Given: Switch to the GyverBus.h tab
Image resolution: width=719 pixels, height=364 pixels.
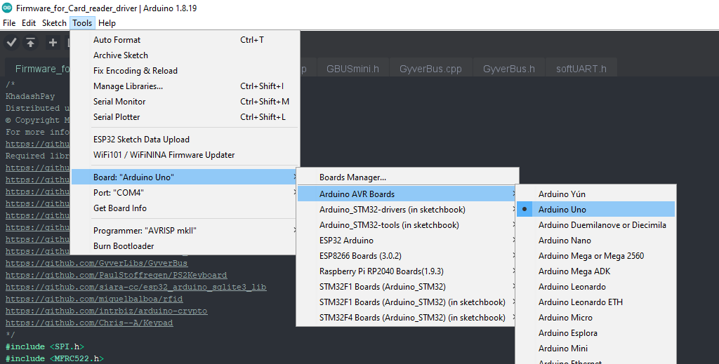Looking at the screenshot, I should point(509,69).
